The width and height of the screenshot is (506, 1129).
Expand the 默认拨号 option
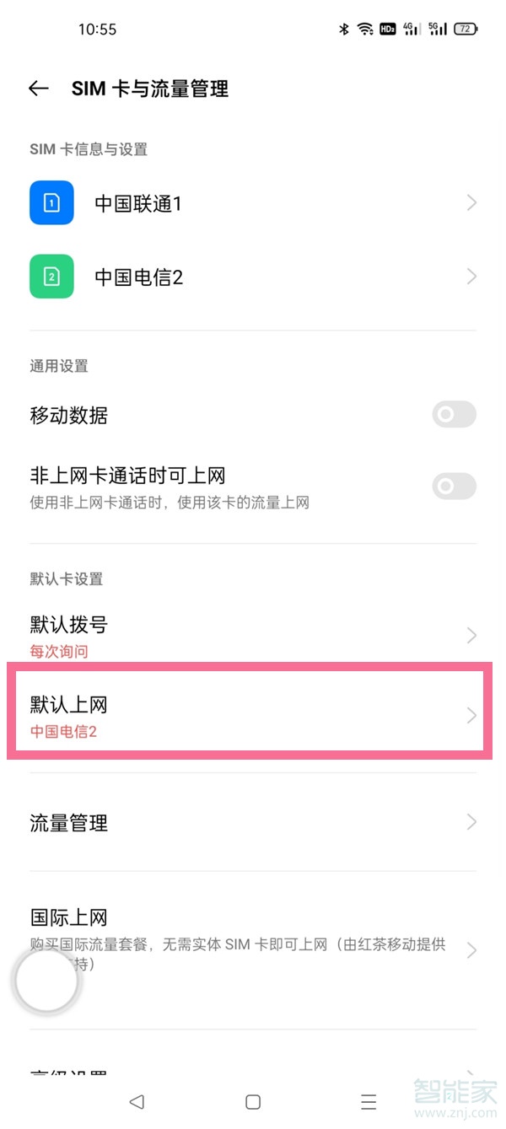pos(253,634)
